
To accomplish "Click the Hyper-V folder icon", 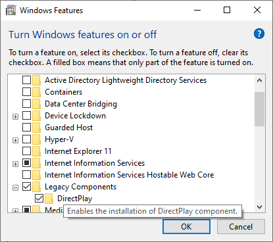I will click(36, 139).
